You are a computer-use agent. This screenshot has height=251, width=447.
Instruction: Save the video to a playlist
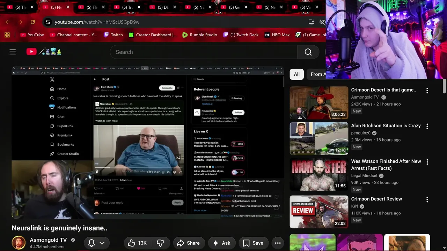253,243
